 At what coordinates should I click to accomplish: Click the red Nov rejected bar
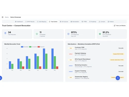pos(23,68)
